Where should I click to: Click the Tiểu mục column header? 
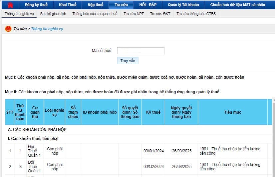tap(233, 112)
